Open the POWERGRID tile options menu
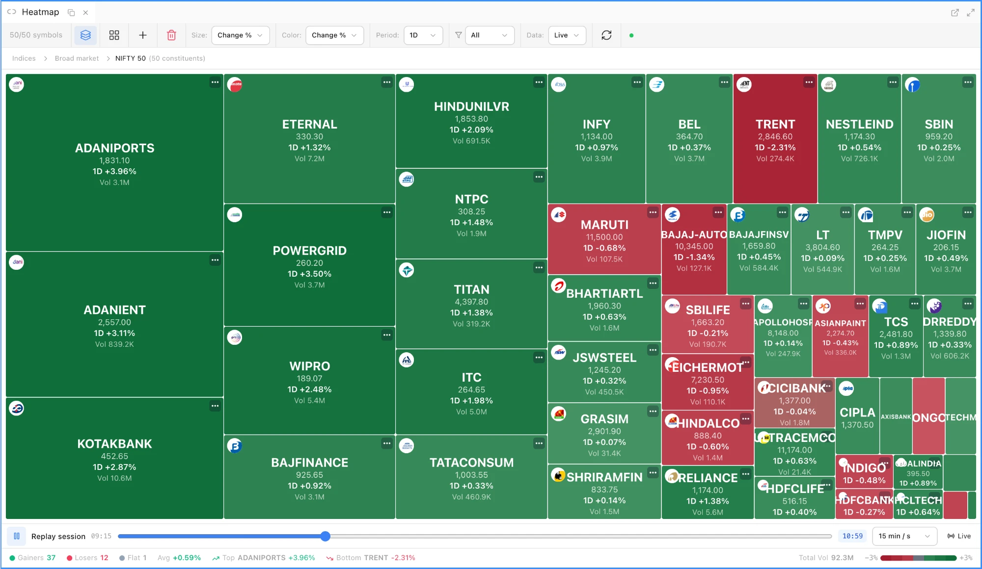Screen dimensions: 982x569 tap(387, 212)
